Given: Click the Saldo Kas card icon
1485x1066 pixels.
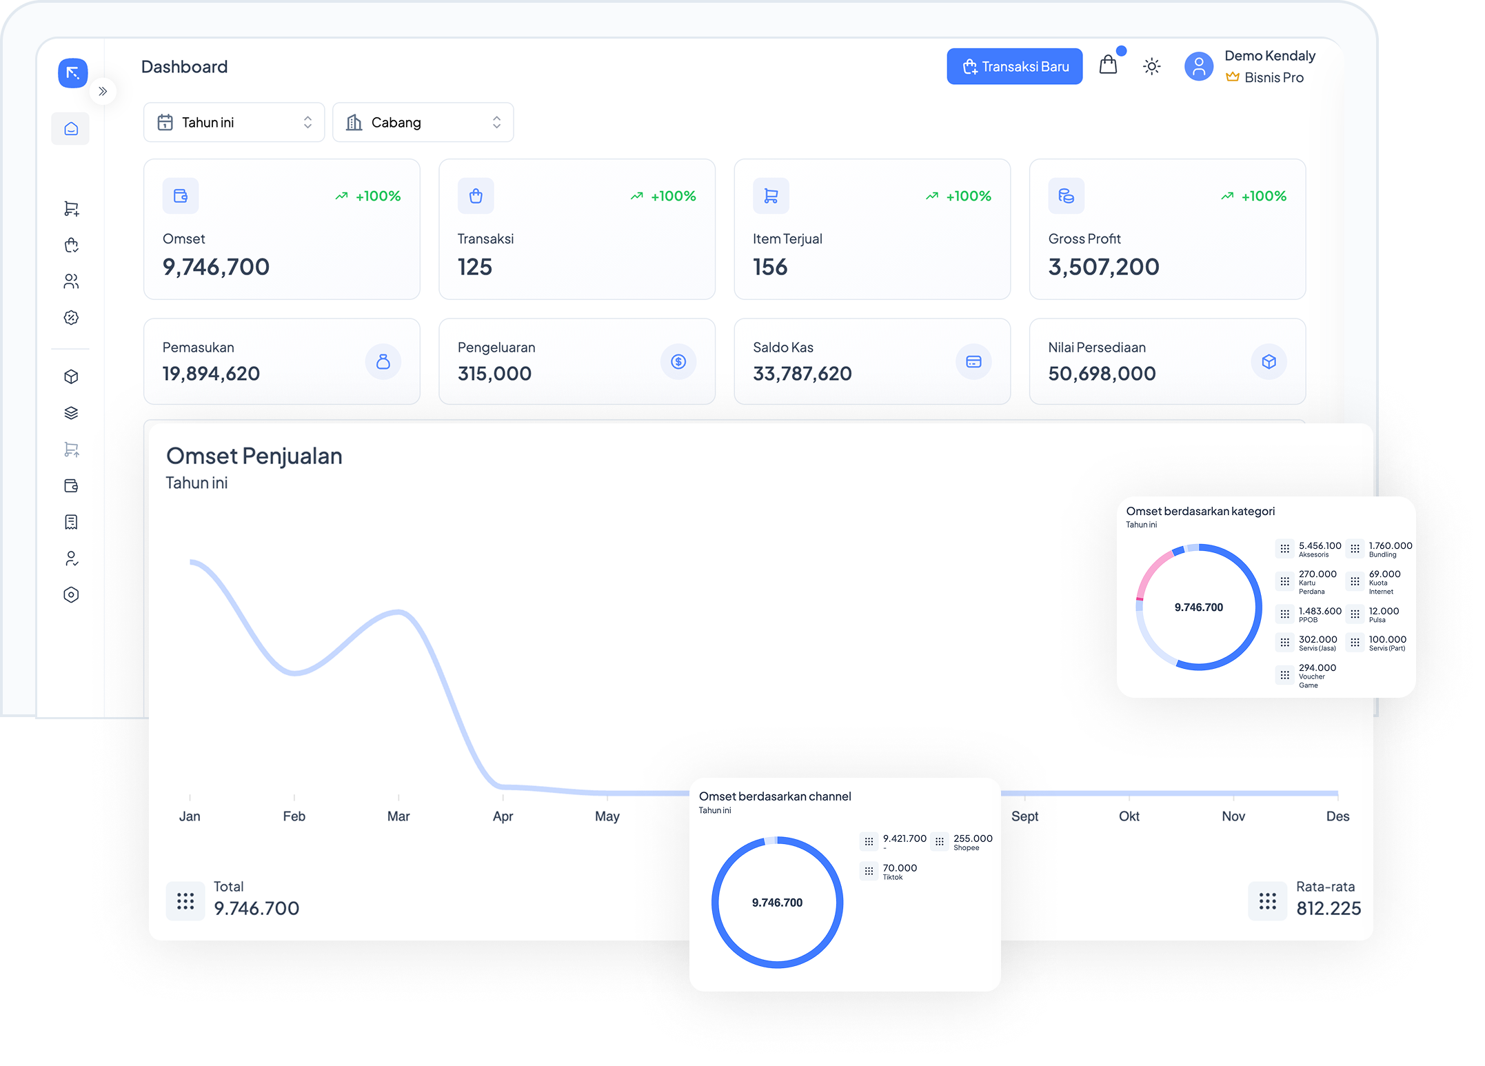Looking at the screenshot, I should click(973, 361).
